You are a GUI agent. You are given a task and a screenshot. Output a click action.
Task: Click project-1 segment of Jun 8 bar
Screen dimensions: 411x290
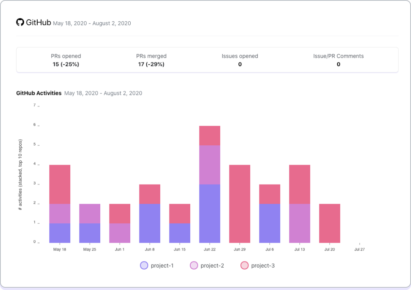150,223
